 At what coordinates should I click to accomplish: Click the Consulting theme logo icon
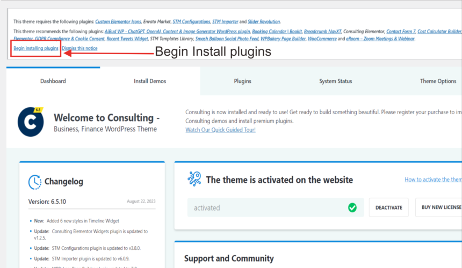click(x=31, y=121)
